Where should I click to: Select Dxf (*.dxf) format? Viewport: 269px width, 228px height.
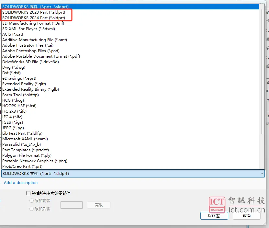coord(130,73)
